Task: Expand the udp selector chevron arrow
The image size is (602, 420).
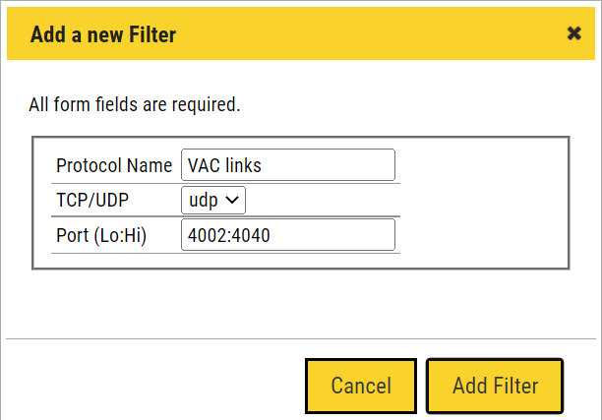Action: [x=233, y=200]
